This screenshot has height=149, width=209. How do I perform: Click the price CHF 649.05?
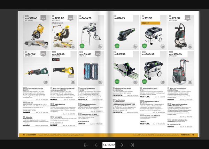[x=120, y=54]
